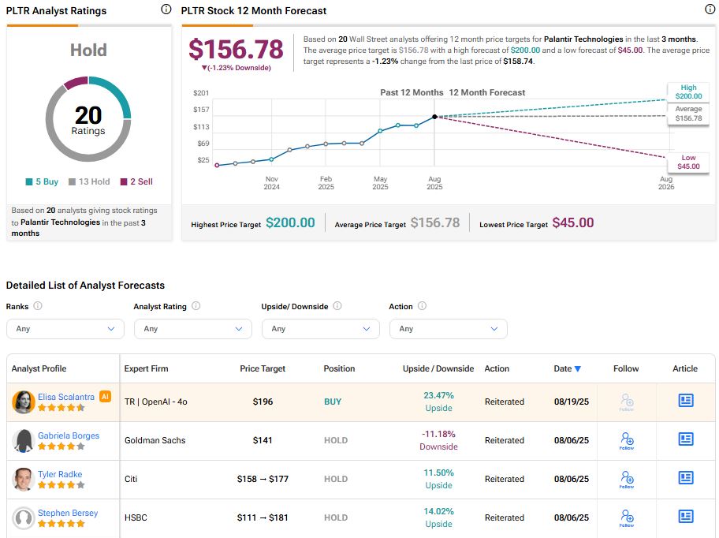Click the Price Target column header

pyautogui.click(x=263, y=368)
